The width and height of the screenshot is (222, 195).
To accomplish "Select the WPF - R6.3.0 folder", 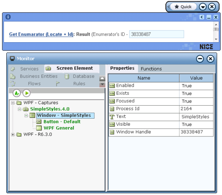I will point(38,134).
